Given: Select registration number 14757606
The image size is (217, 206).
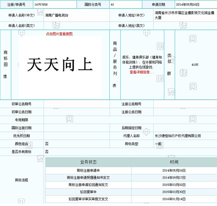Looking at the screenshot, I should click(x=41, y=5).
